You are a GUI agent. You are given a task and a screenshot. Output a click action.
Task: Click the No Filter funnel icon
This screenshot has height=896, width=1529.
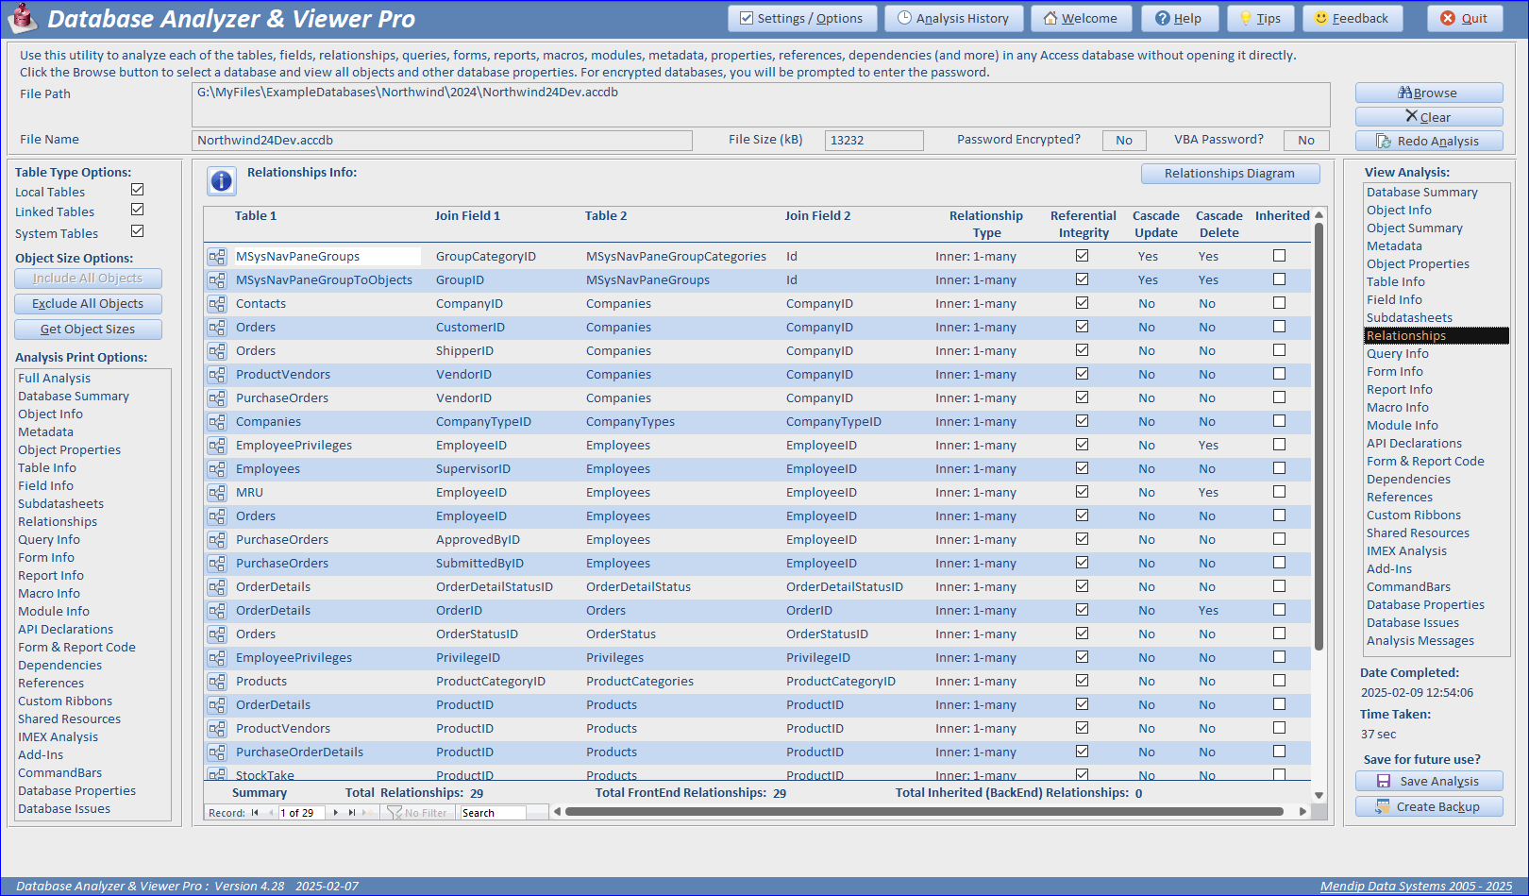(x=395, y=812)
